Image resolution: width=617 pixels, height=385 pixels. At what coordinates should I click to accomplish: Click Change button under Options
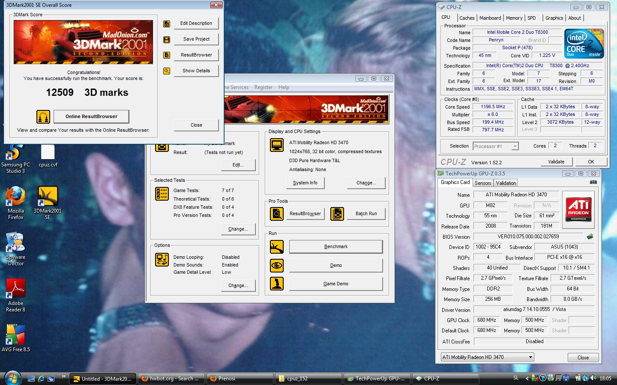coord(238,286)
